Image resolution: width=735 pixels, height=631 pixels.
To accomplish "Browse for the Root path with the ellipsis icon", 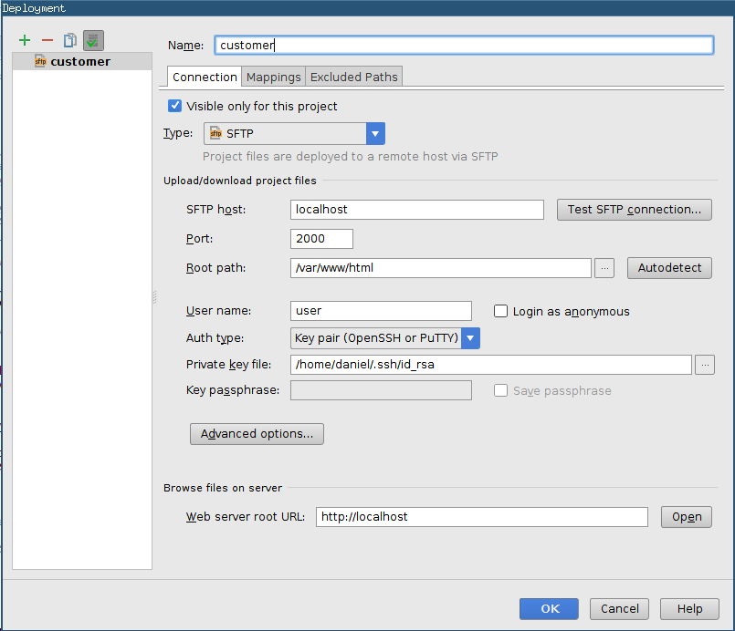I will tap(604, 267).
